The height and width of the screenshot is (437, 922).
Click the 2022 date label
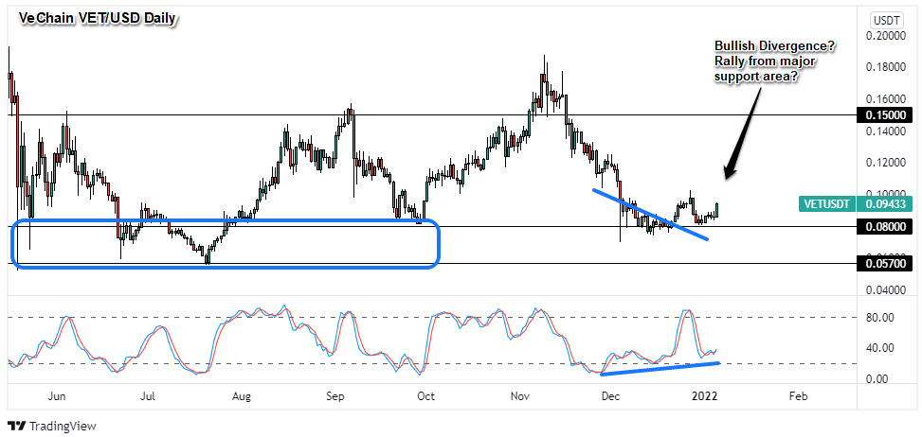click(703, 396)
